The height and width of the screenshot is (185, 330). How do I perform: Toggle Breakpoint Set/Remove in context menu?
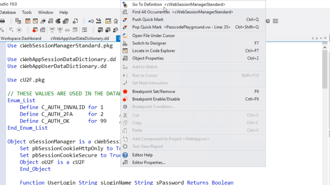153,91
